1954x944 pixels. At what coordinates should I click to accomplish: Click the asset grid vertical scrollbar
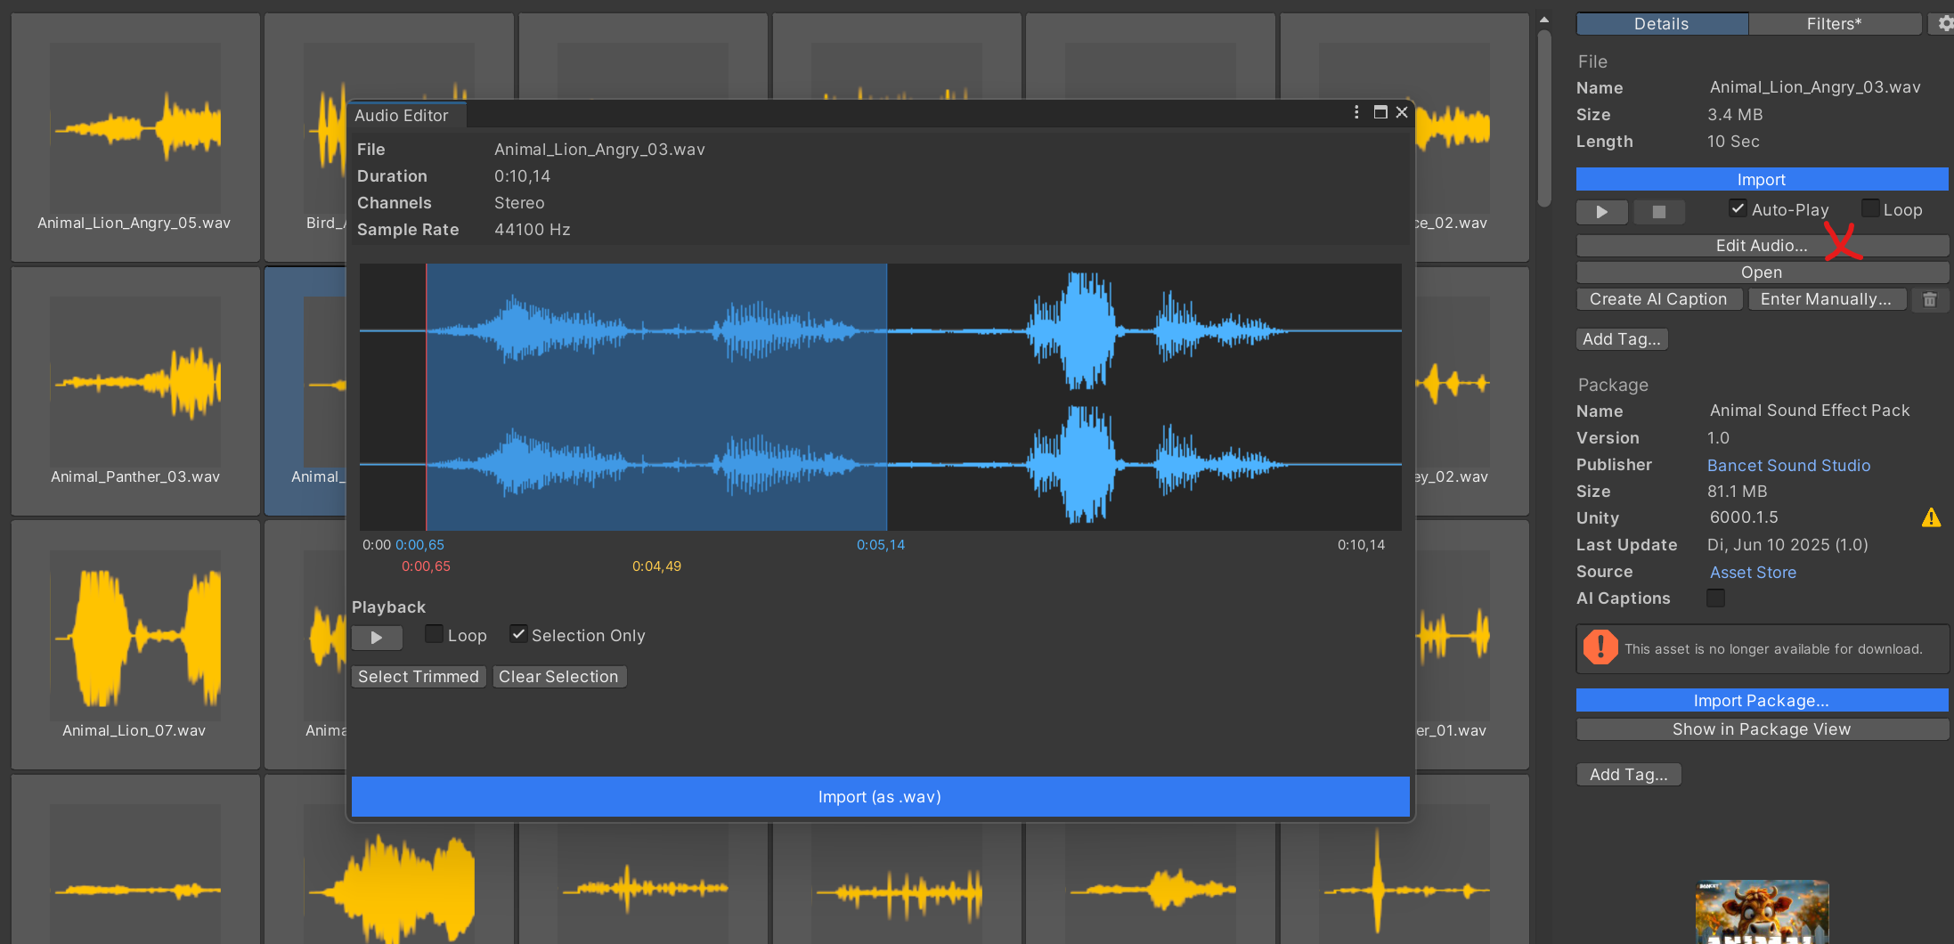click(1544, 118)
